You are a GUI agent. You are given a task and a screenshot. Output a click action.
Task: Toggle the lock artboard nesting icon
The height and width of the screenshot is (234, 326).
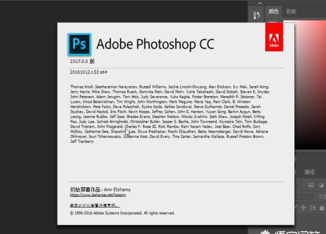(312, 208)
